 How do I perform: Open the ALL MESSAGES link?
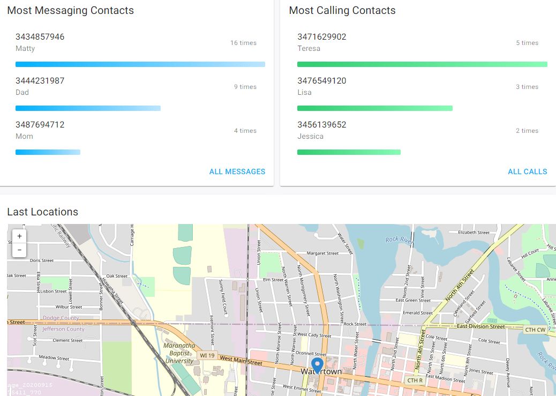[237, 171]
